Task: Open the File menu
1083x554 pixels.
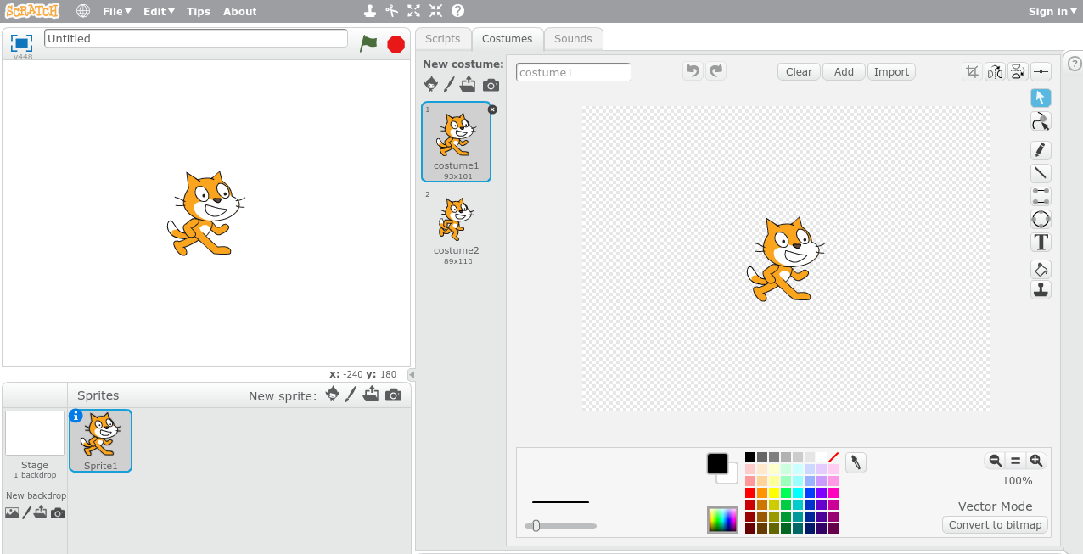Action: [x=116, y=11]
